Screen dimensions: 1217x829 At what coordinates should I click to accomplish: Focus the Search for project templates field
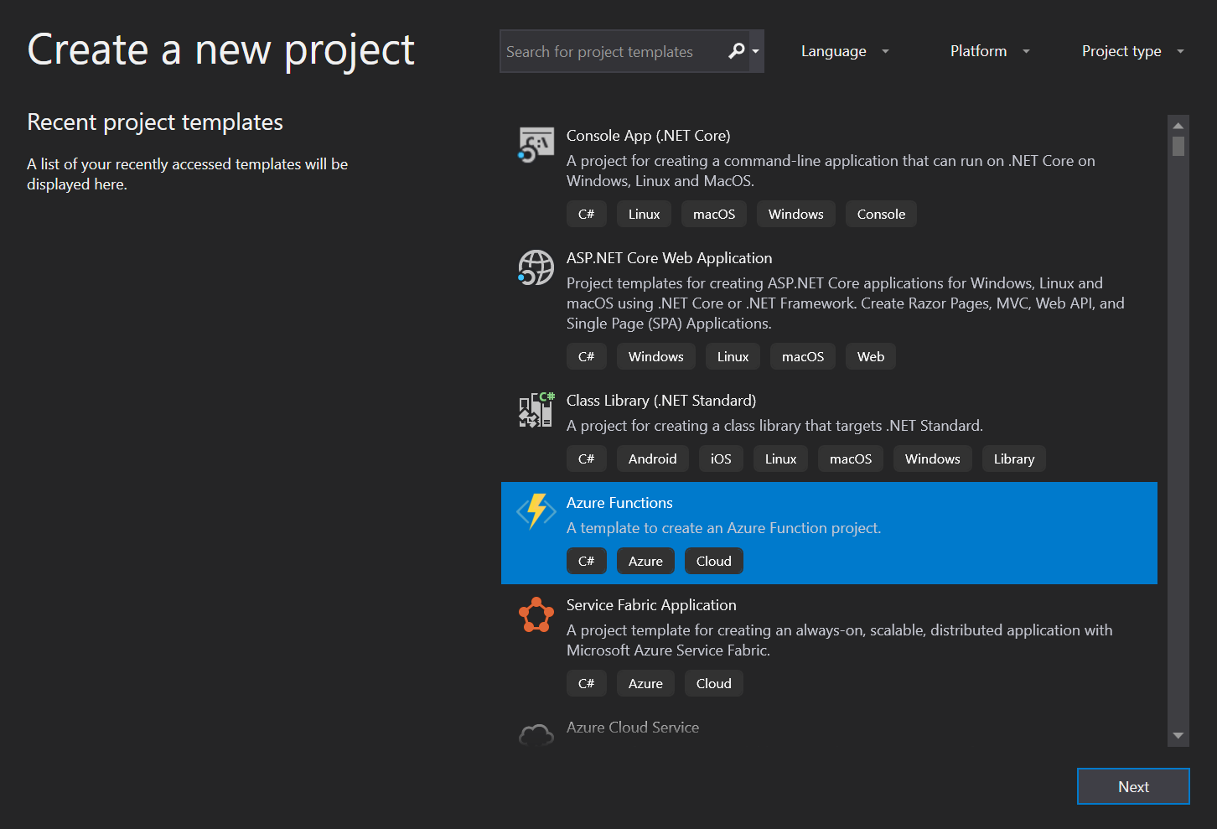click(x=612, y=51)
